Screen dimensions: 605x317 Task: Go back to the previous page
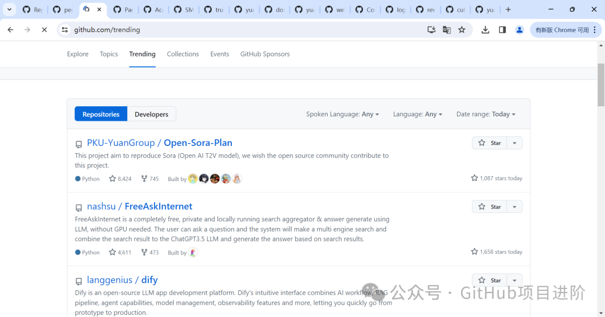(11, 30)
